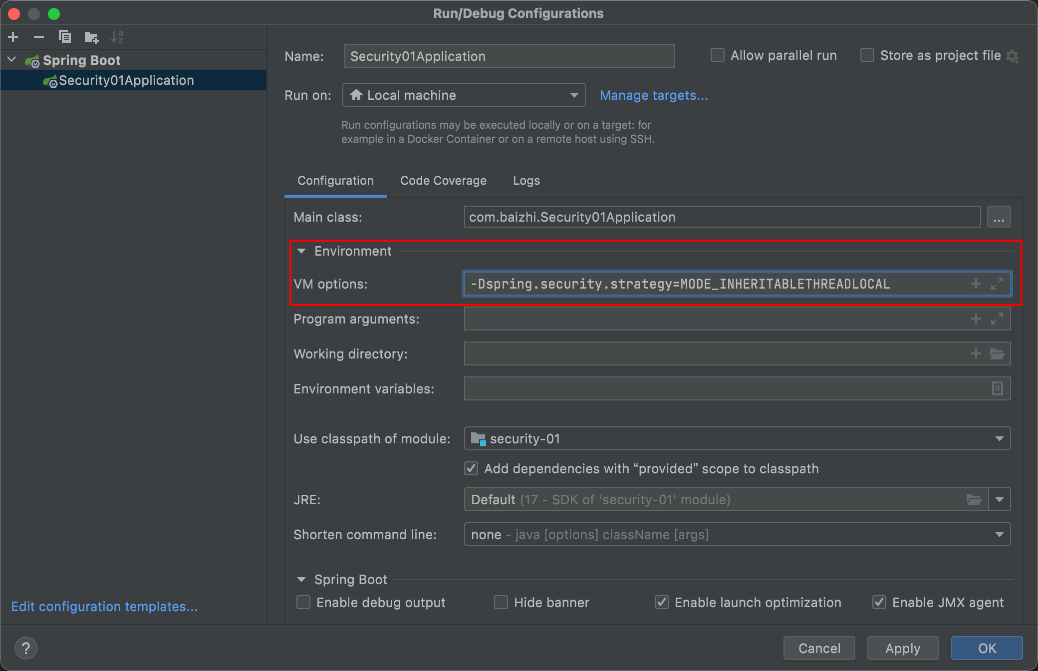Click into the Program arguments field
Screen dimensions: 1038x671
pos(714,319)
